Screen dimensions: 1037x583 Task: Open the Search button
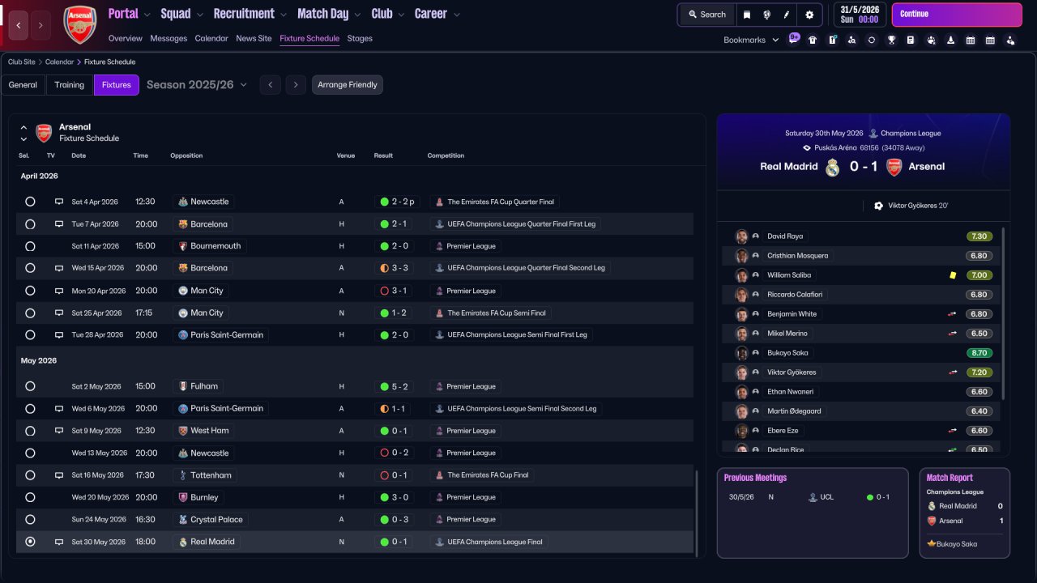[707, 15]
